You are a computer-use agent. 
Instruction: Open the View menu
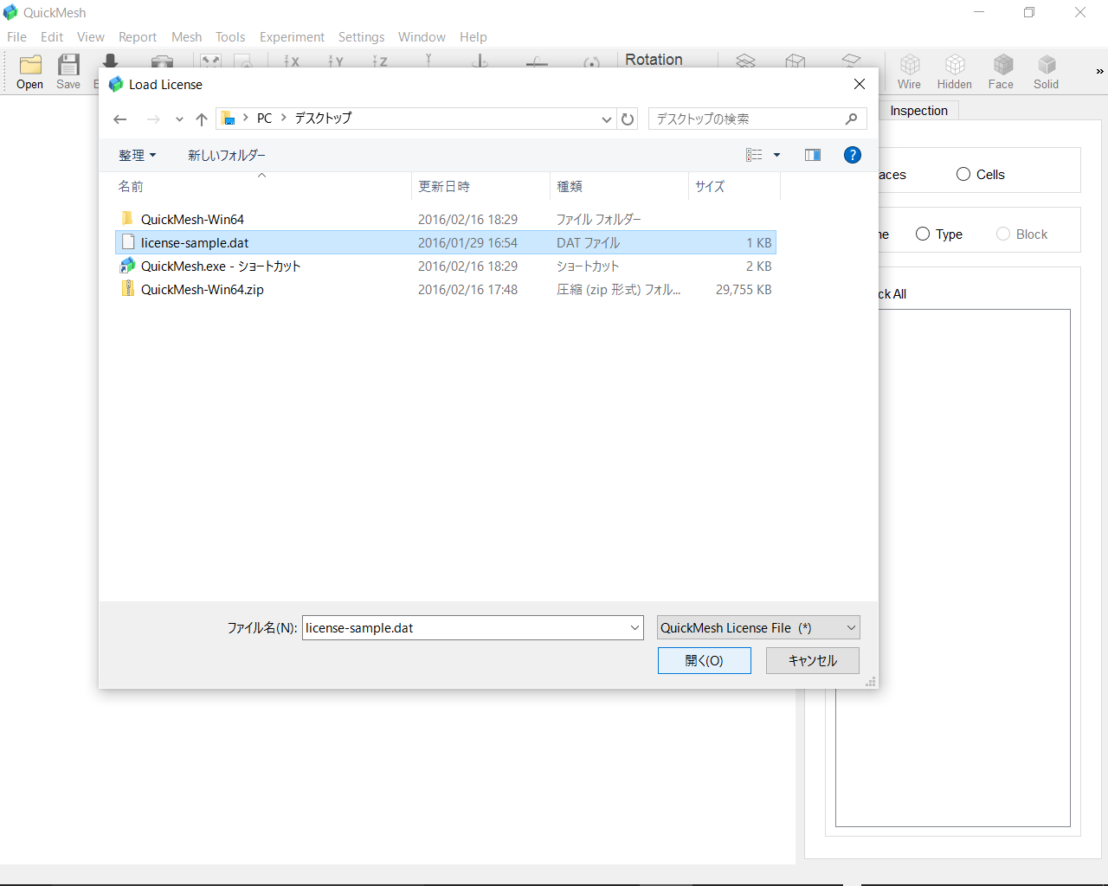click(91, 36)
